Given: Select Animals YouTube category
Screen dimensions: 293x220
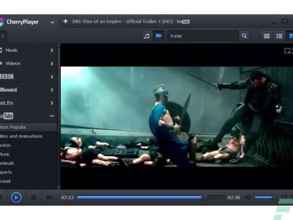Looking at the screenshot, I should tap(7, 163).
